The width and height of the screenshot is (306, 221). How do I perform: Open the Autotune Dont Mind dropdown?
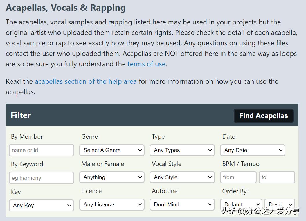[x=182, y=205]
